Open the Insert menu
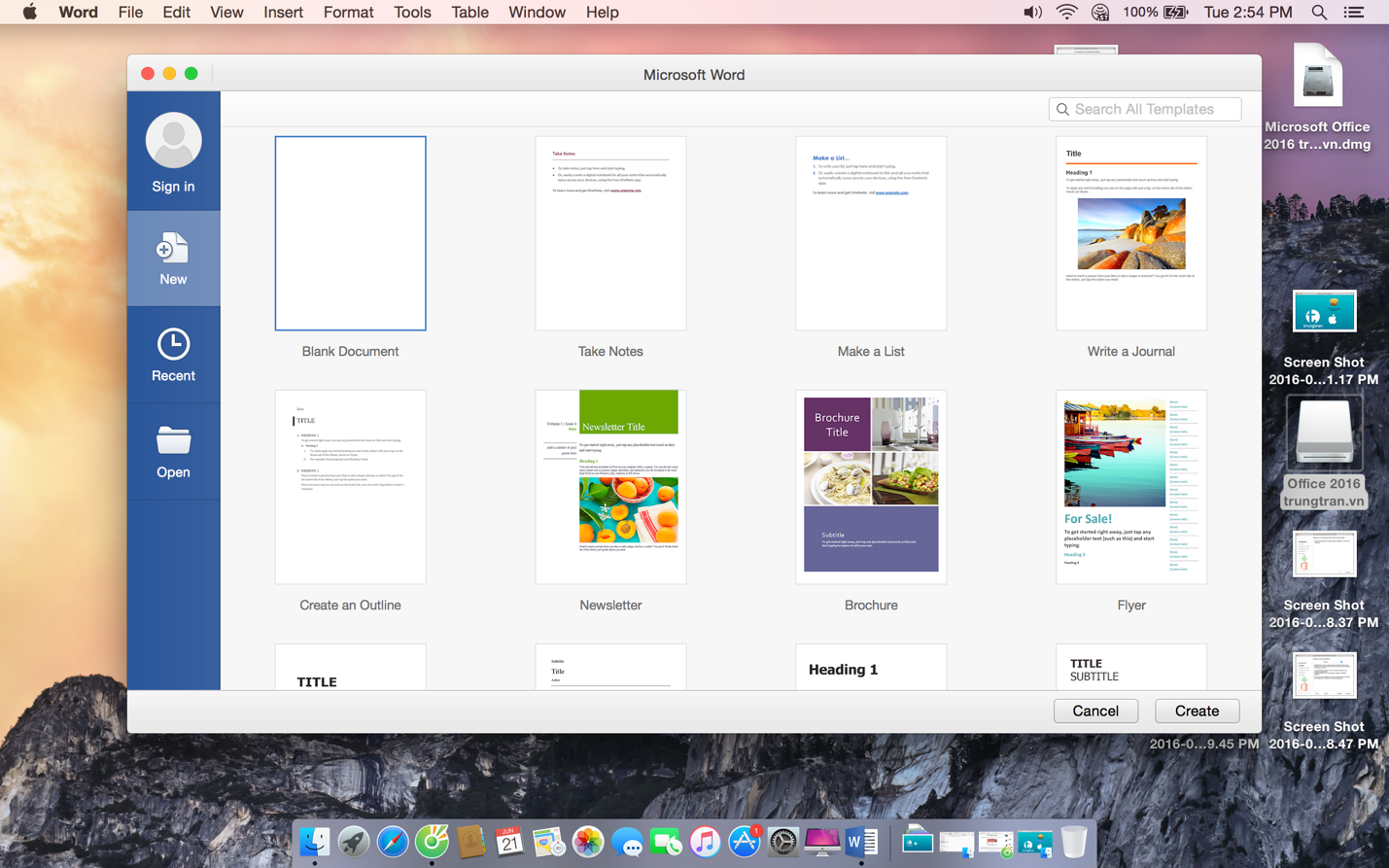Screen dimensions: 1389x868 (x=283, y=12)
